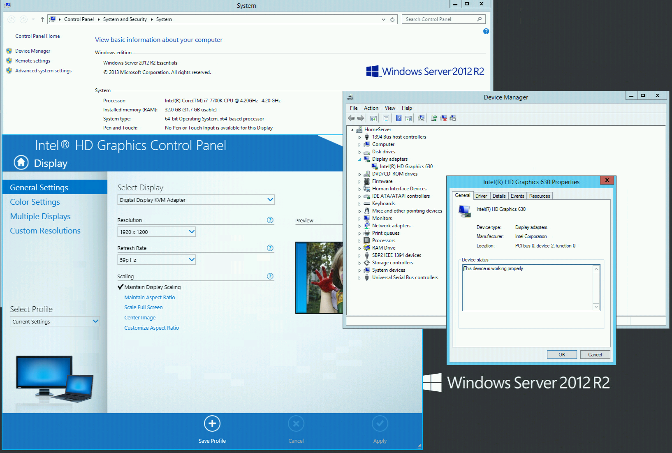
Task: Open the Action menu in Device Manager
Action: tap(371, 108)
